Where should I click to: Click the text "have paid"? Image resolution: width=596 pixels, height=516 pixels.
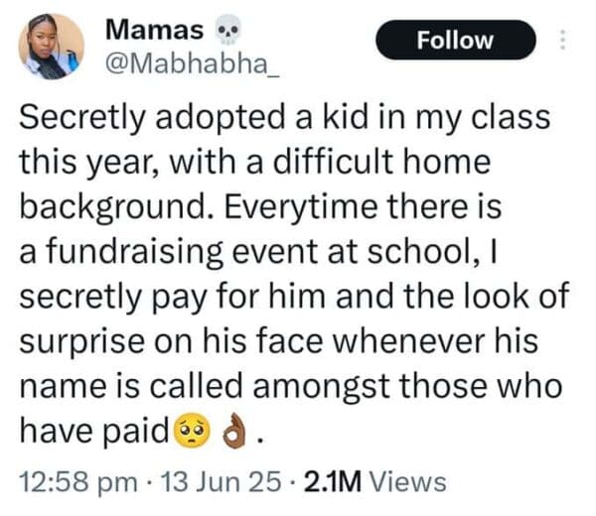pos(93,432)
